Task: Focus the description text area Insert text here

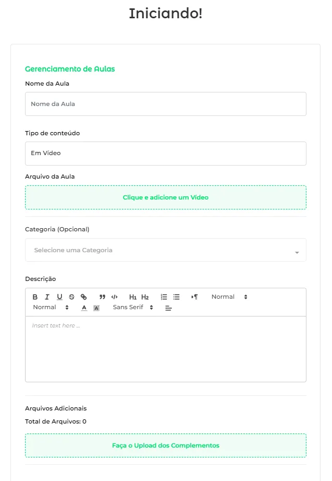Action: point(166,349)
